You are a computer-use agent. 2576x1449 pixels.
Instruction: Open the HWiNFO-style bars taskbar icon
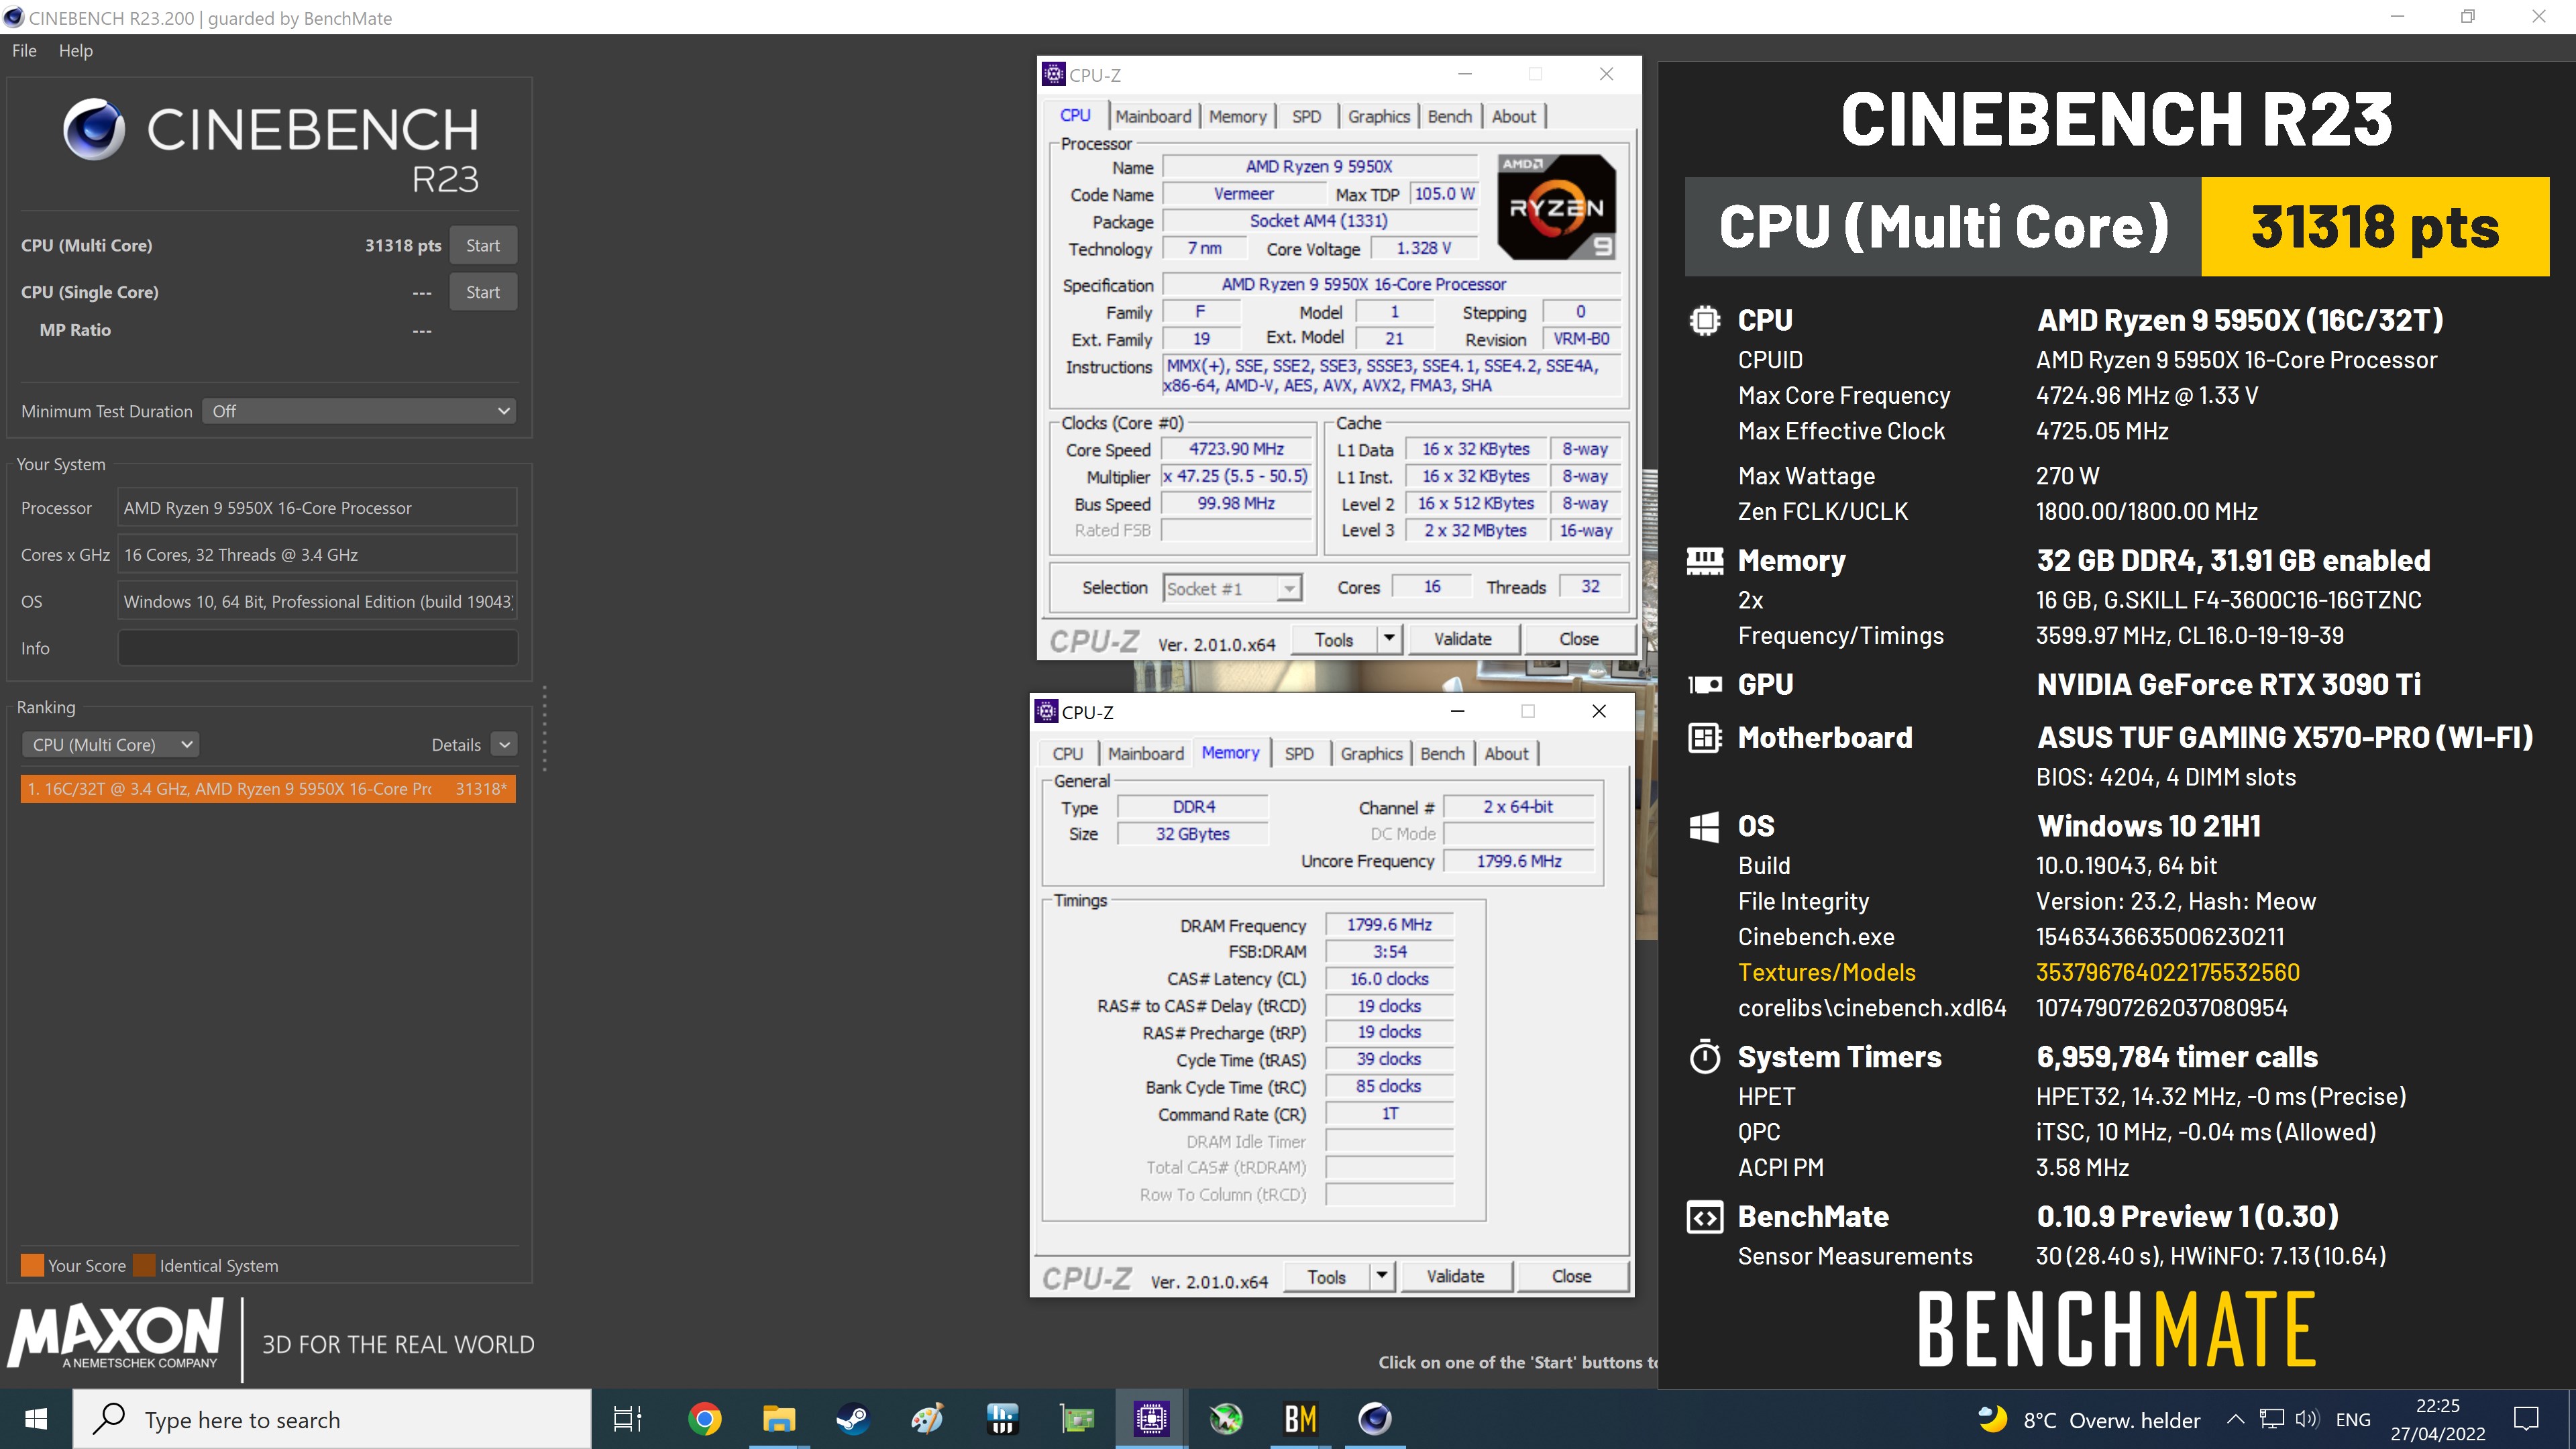[x=1001, y=1419]
